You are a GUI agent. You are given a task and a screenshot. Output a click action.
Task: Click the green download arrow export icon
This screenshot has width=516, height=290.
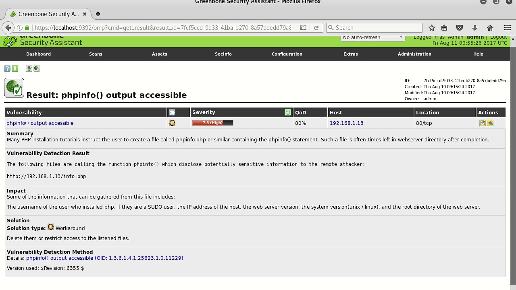tap(15, 68)
